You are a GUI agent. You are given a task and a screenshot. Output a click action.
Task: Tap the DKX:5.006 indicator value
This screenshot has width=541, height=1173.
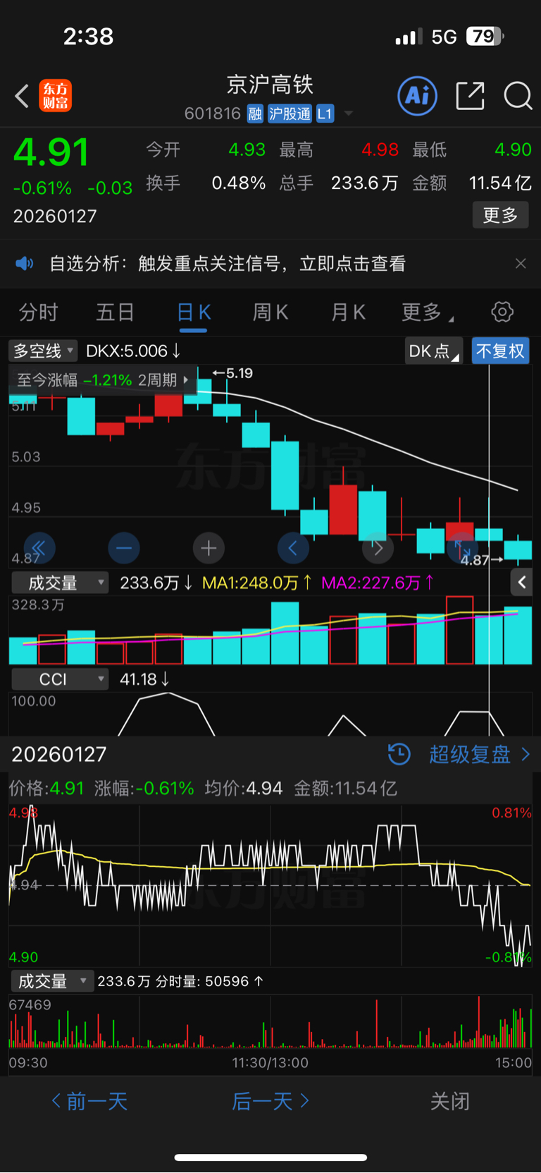[x=133, y=351]
